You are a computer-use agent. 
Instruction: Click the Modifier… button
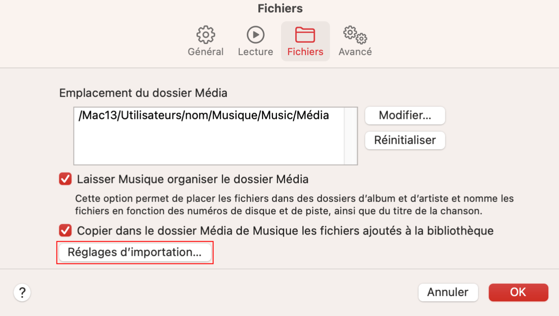point(405,116)
